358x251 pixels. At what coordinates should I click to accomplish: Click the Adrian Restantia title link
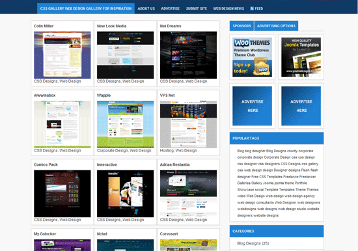[174, 165]
